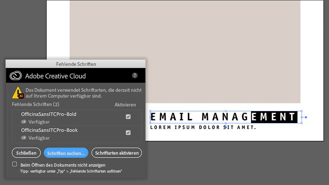
Task: Click the yellow warning icon with the Ai badge
Action: 18,93
